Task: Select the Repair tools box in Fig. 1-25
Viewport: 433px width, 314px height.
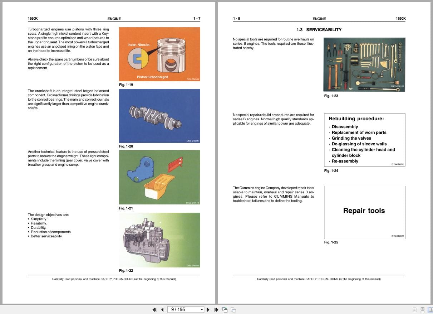Action: (364, 212)
